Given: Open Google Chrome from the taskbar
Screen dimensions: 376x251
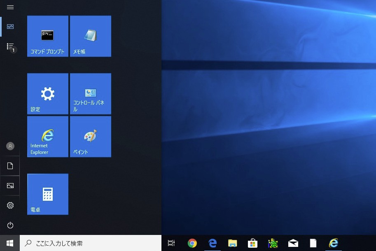Looking at the screenshot, I should tap(192, 243).
